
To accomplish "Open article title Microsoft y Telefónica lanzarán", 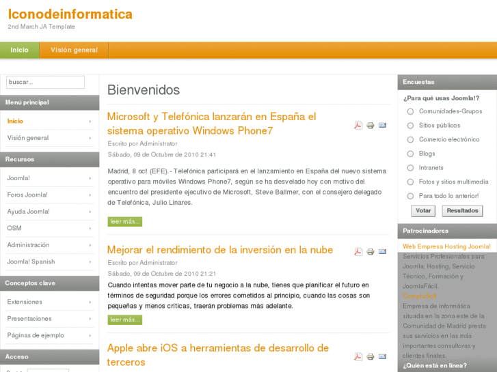I will [211, 124].
